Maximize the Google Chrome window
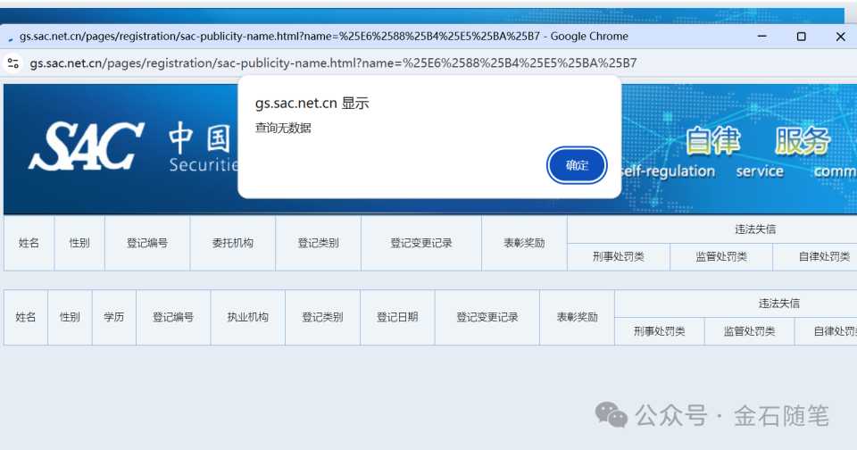The height and width of the screenshot is (450, 857). coord(802,37)
